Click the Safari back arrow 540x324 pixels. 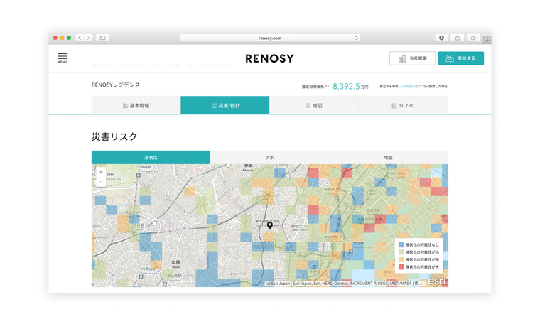(x=80, y=38)
